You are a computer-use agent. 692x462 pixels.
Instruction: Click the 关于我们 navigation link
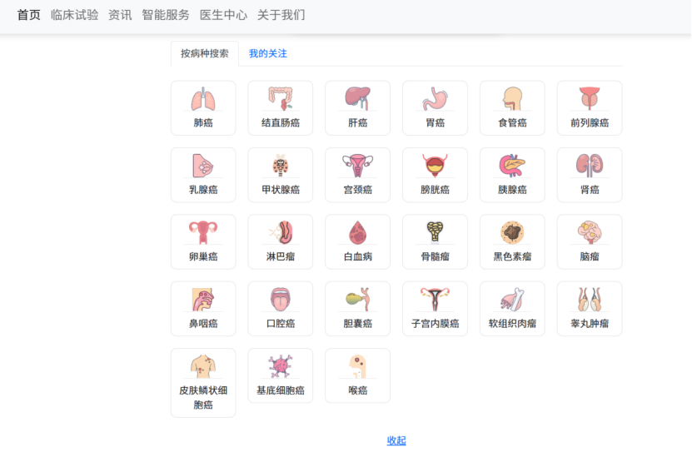281,15
